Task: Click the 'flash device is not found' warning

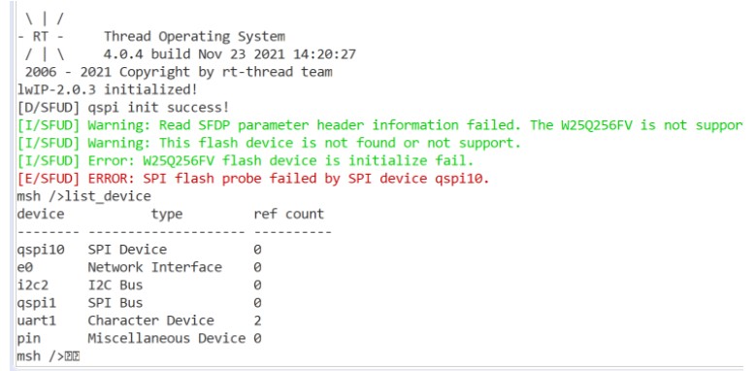Action: click(x=269, y=144)
